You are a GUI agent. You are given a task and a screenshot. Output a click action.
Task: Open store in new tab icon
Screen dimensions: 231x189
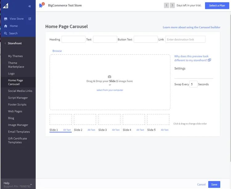(30, 19)
